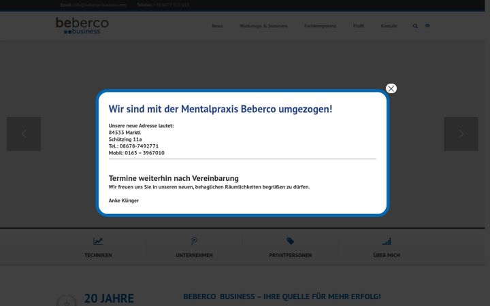Click the '20 JAHRE' heading

tap(109, 299)
